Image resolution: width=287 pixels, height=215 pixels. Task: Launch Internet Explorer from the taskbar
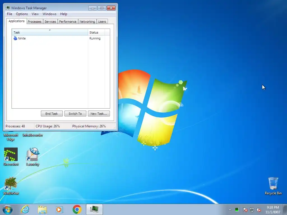[x=25, y=209]
